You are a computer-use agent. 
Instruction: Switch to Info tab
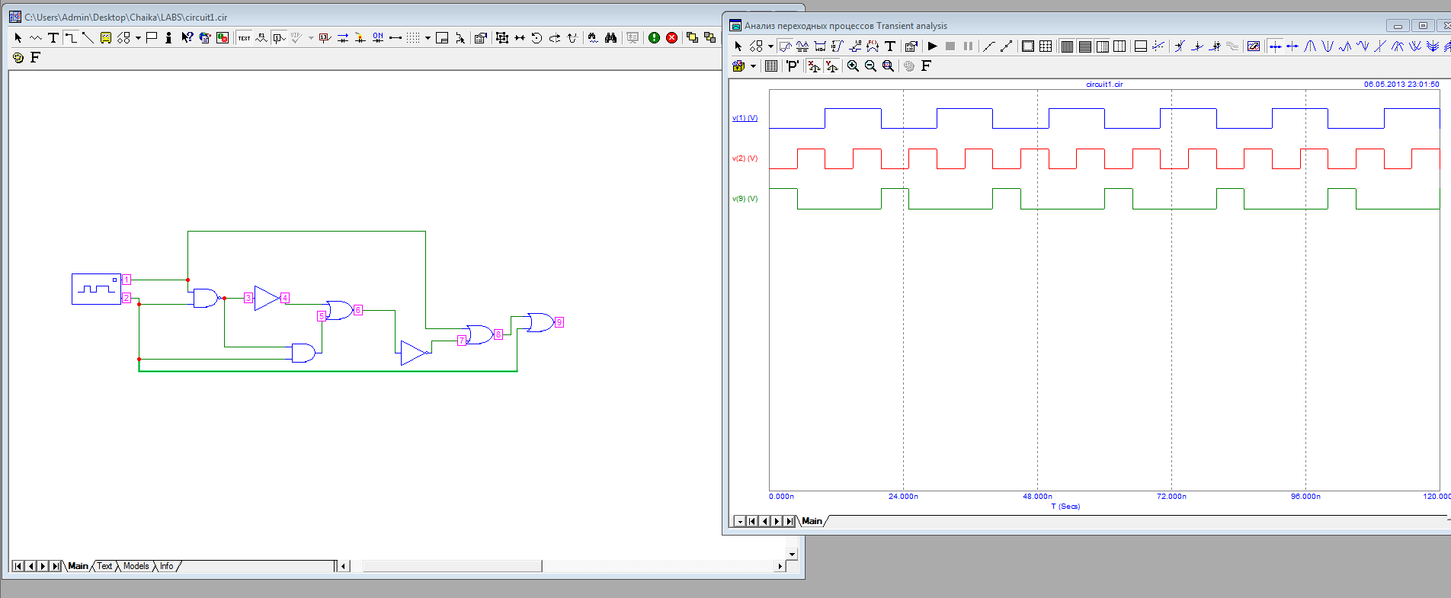166,566
